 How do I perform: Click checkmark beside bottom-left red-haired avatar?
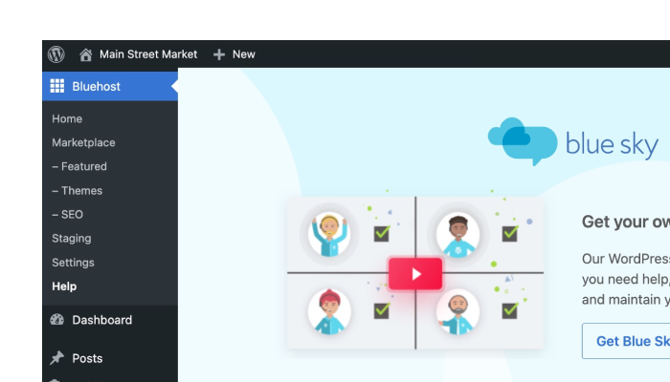pos(381,310)
